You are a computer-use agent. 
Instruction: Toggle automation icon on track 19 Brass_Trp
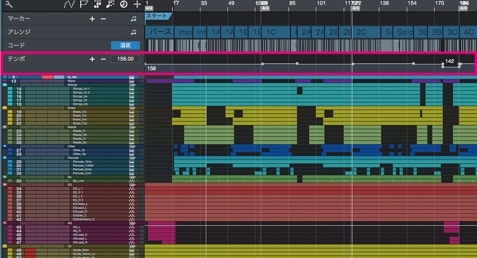[10, 112]
